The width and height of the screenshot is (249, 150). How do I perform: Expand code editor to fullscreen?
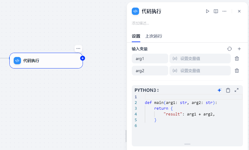point(237,90)
